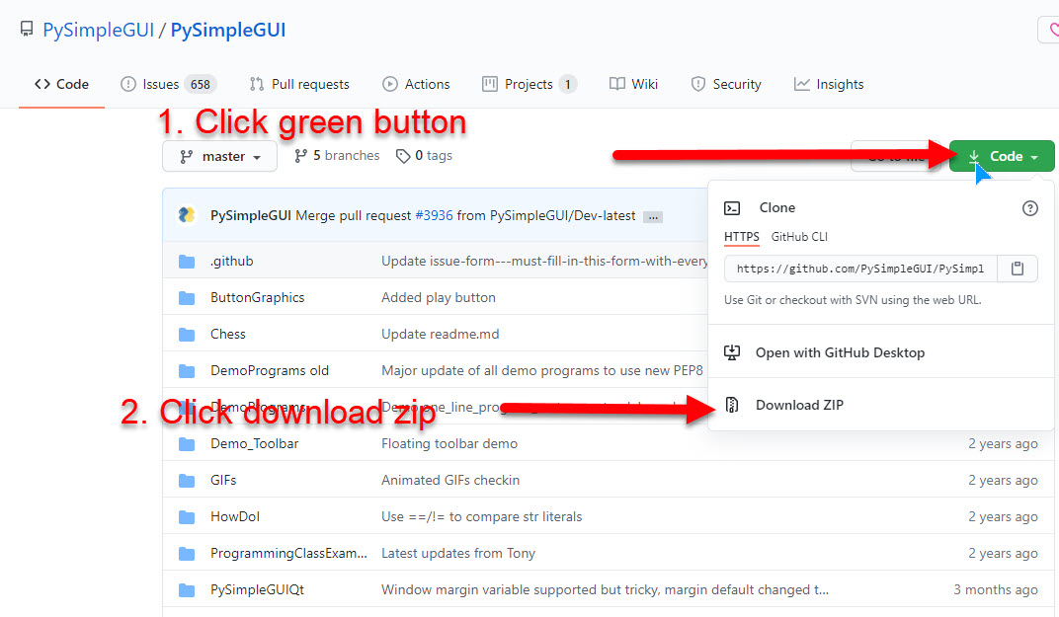Click the Download ZIP file icon
The image size is (1059, 617).
[732, 405]
